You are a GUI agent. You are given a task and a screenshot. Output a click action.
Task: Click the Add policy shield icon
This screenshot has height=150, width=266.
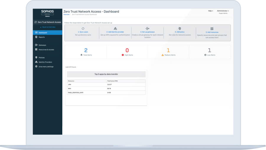(x=179, y=28)
